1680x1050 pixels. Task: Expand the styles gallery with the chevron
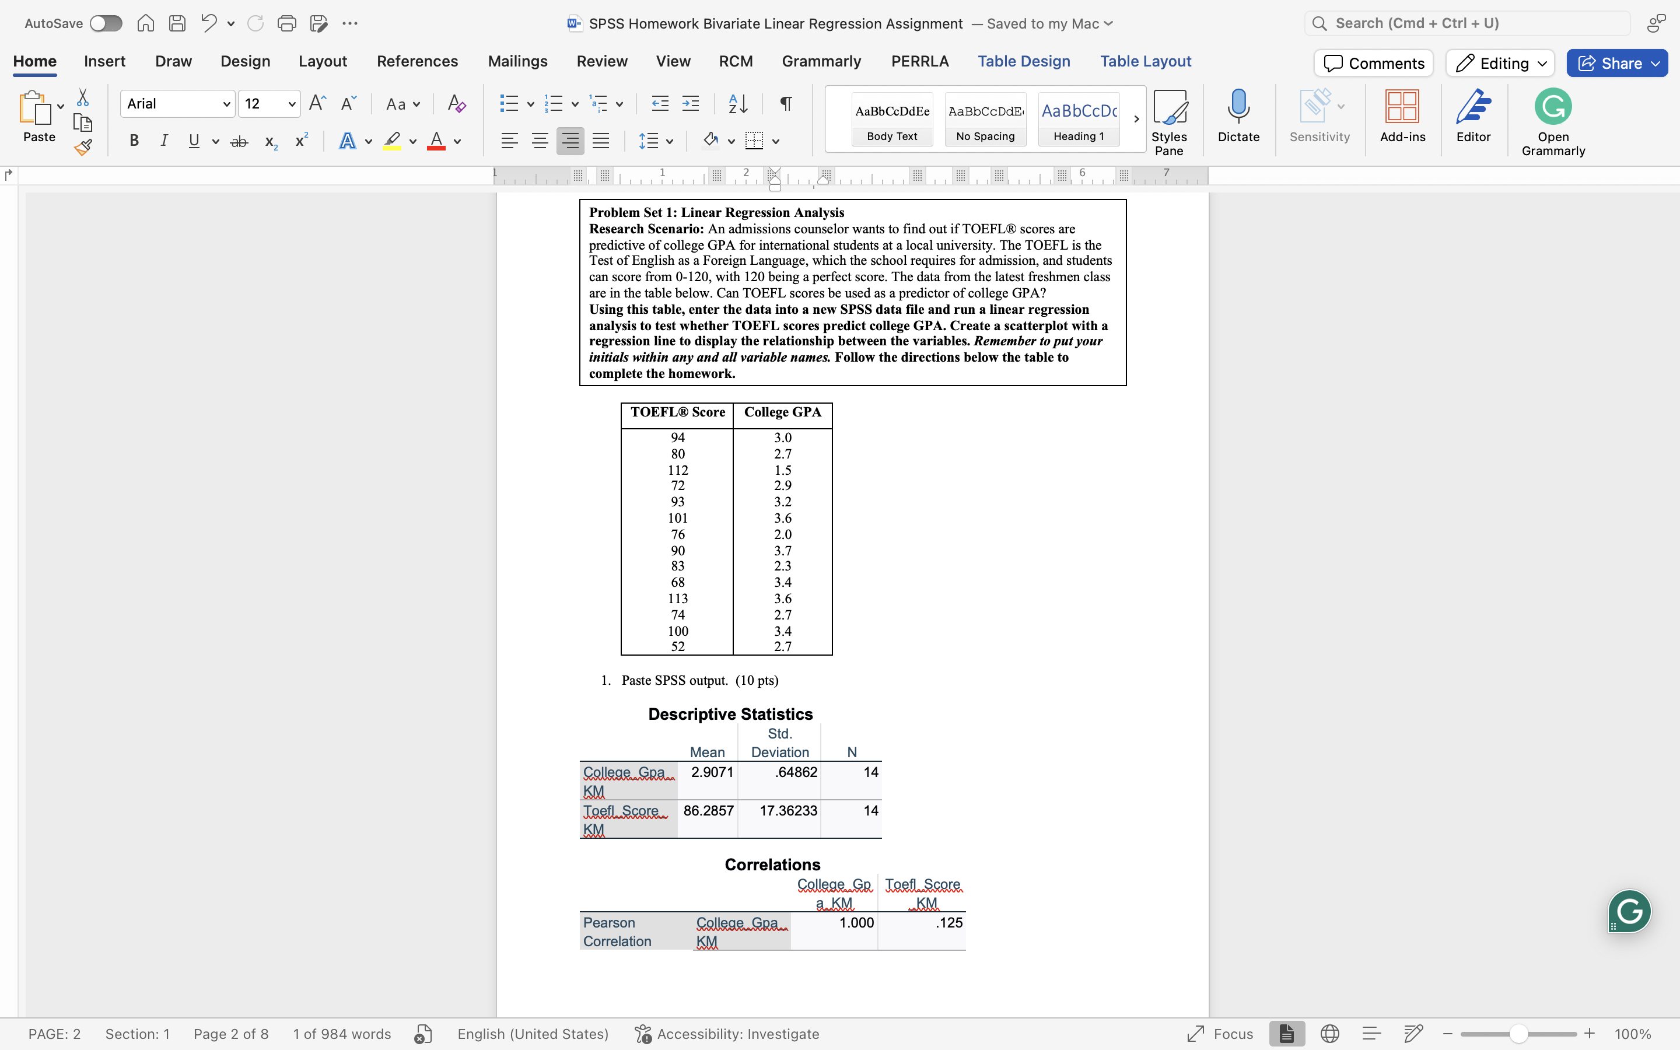1136,119
